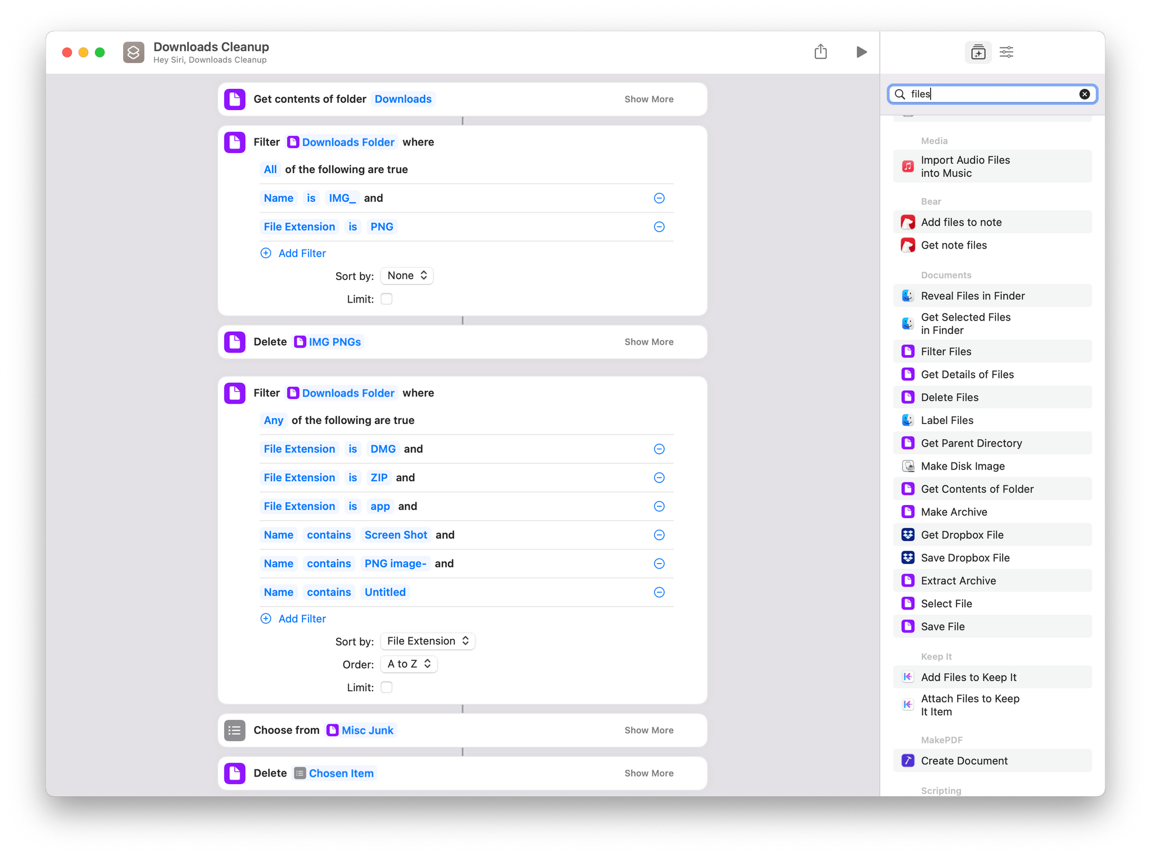Open Sort by File Extension dropdown
The image size is (1151, 857).
428,641
